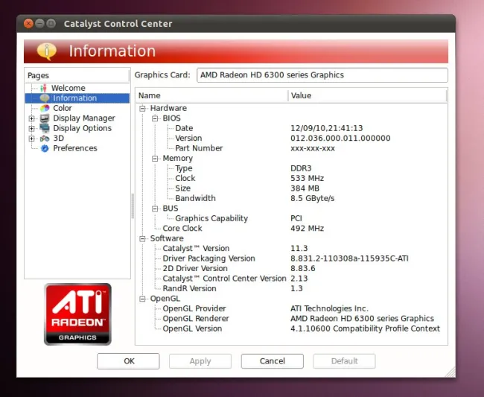The height and width of the screenshot is (397, 484).
Task: Select the OpenGL Version row
Action: click(x=291, y=328)
